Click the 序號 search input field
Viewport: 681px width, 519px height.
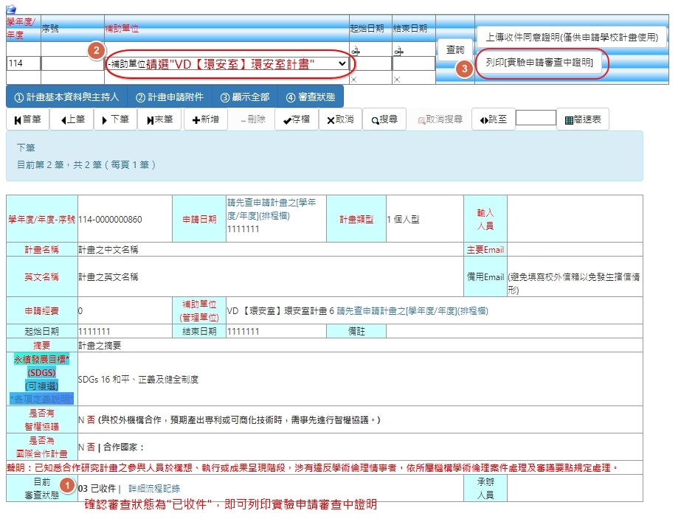pos(71,63)
